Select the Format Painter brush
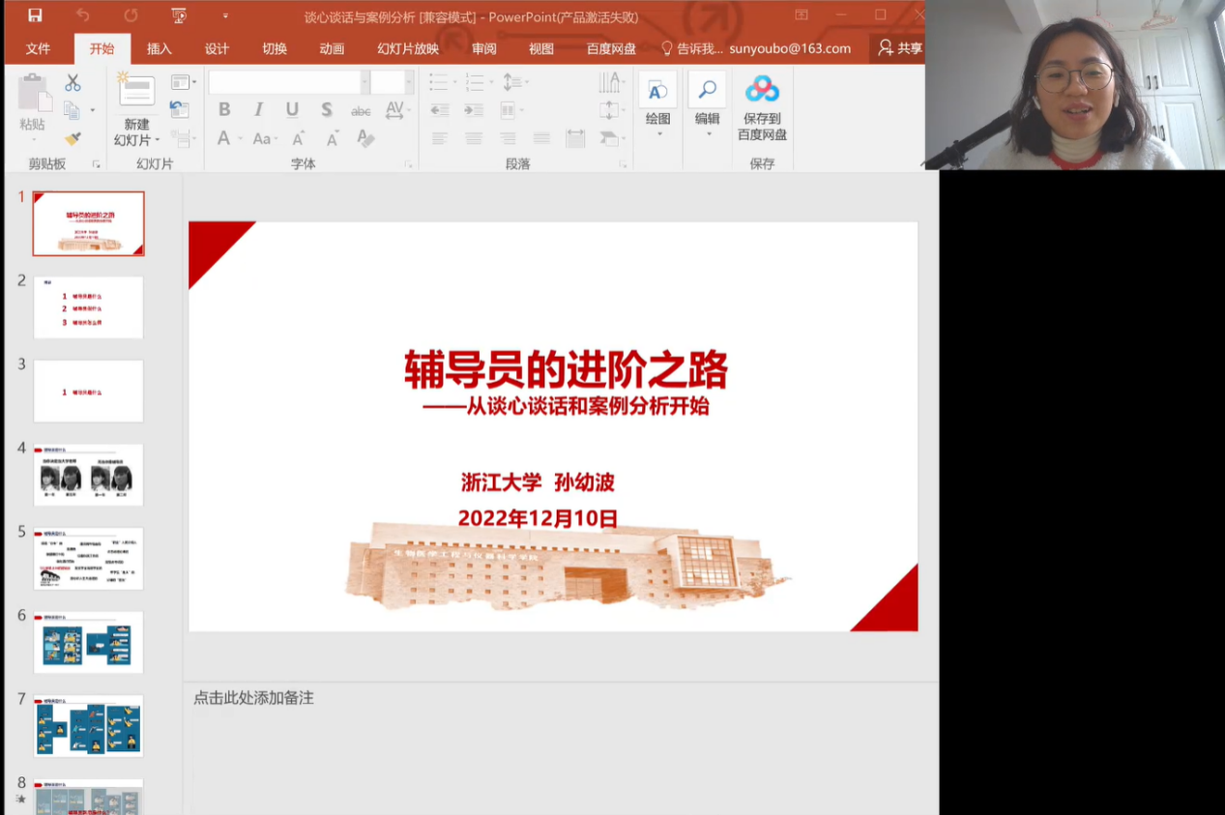This screenshot has width=1225, height=815. click(73, 138)
